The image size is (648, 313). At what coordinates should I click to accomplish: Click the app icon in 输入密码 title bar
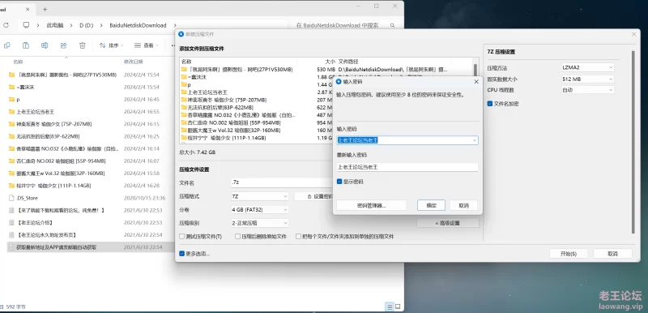(x=339, y=82)
